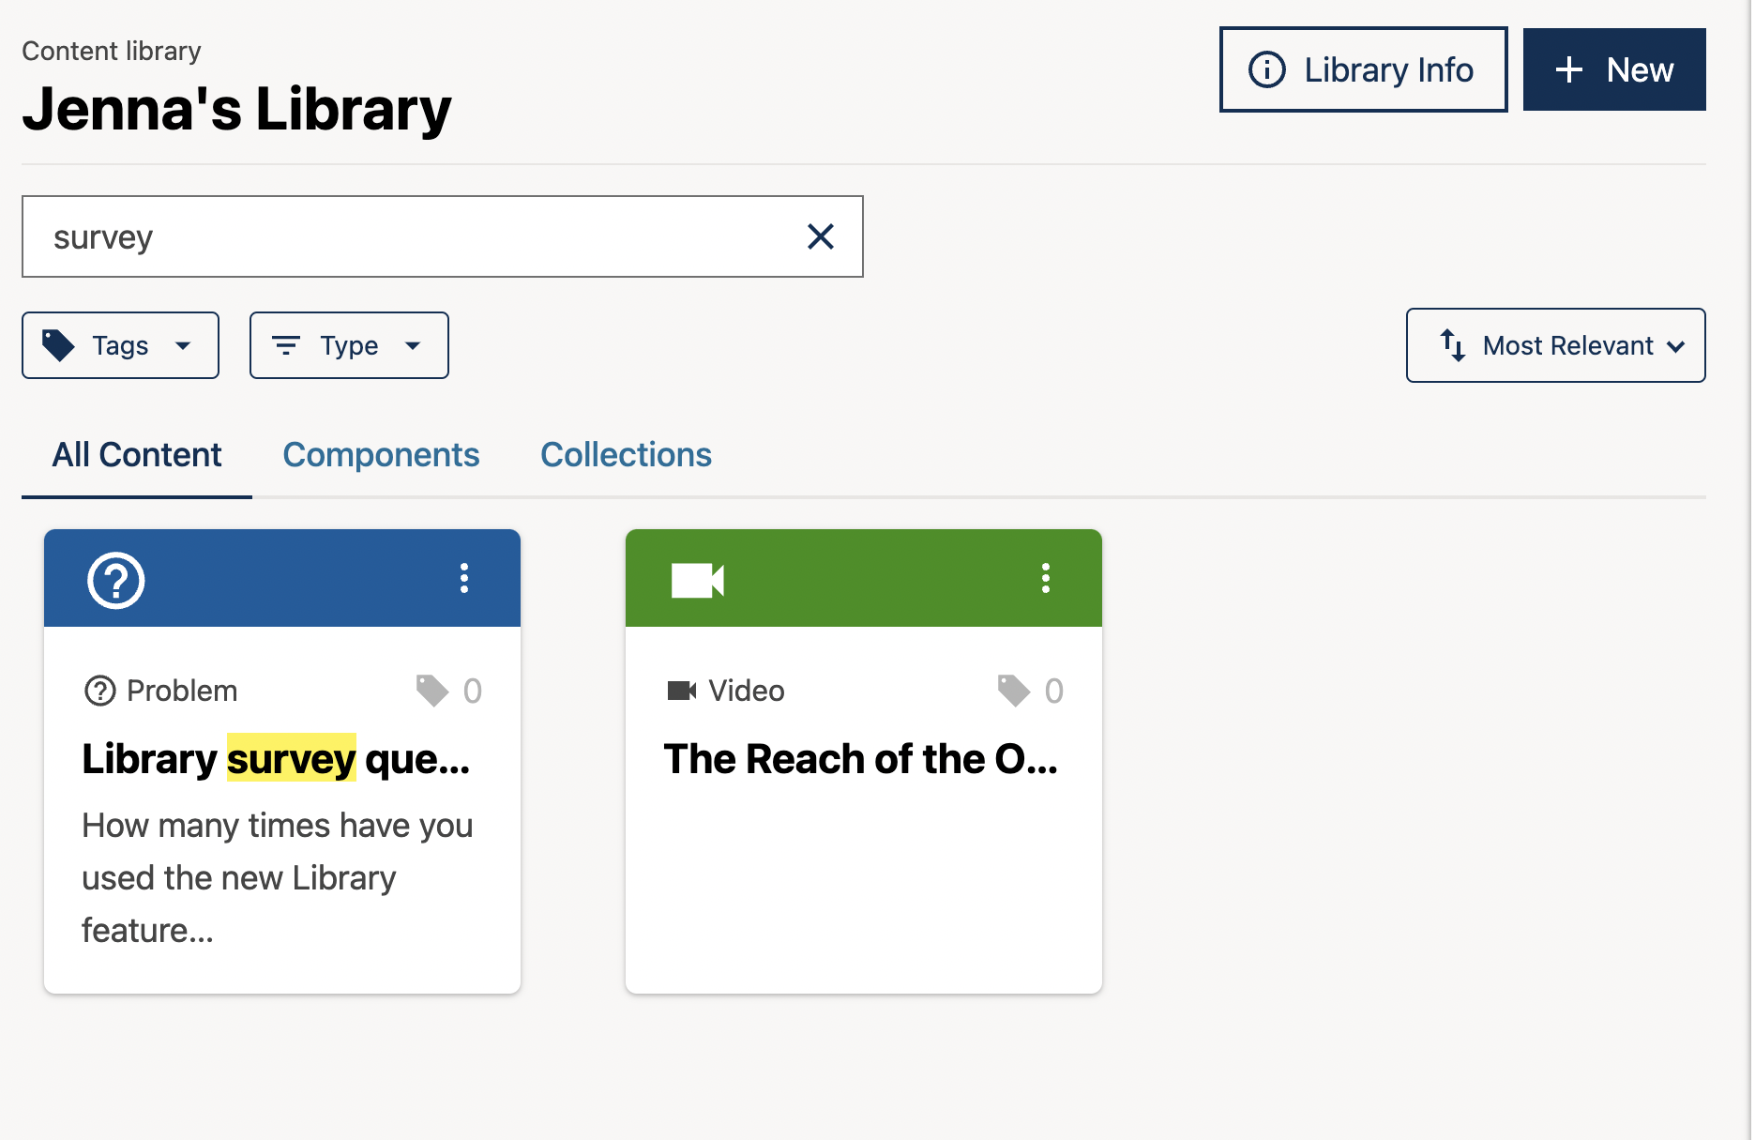Select the All Content tab

tap(137, 455)
